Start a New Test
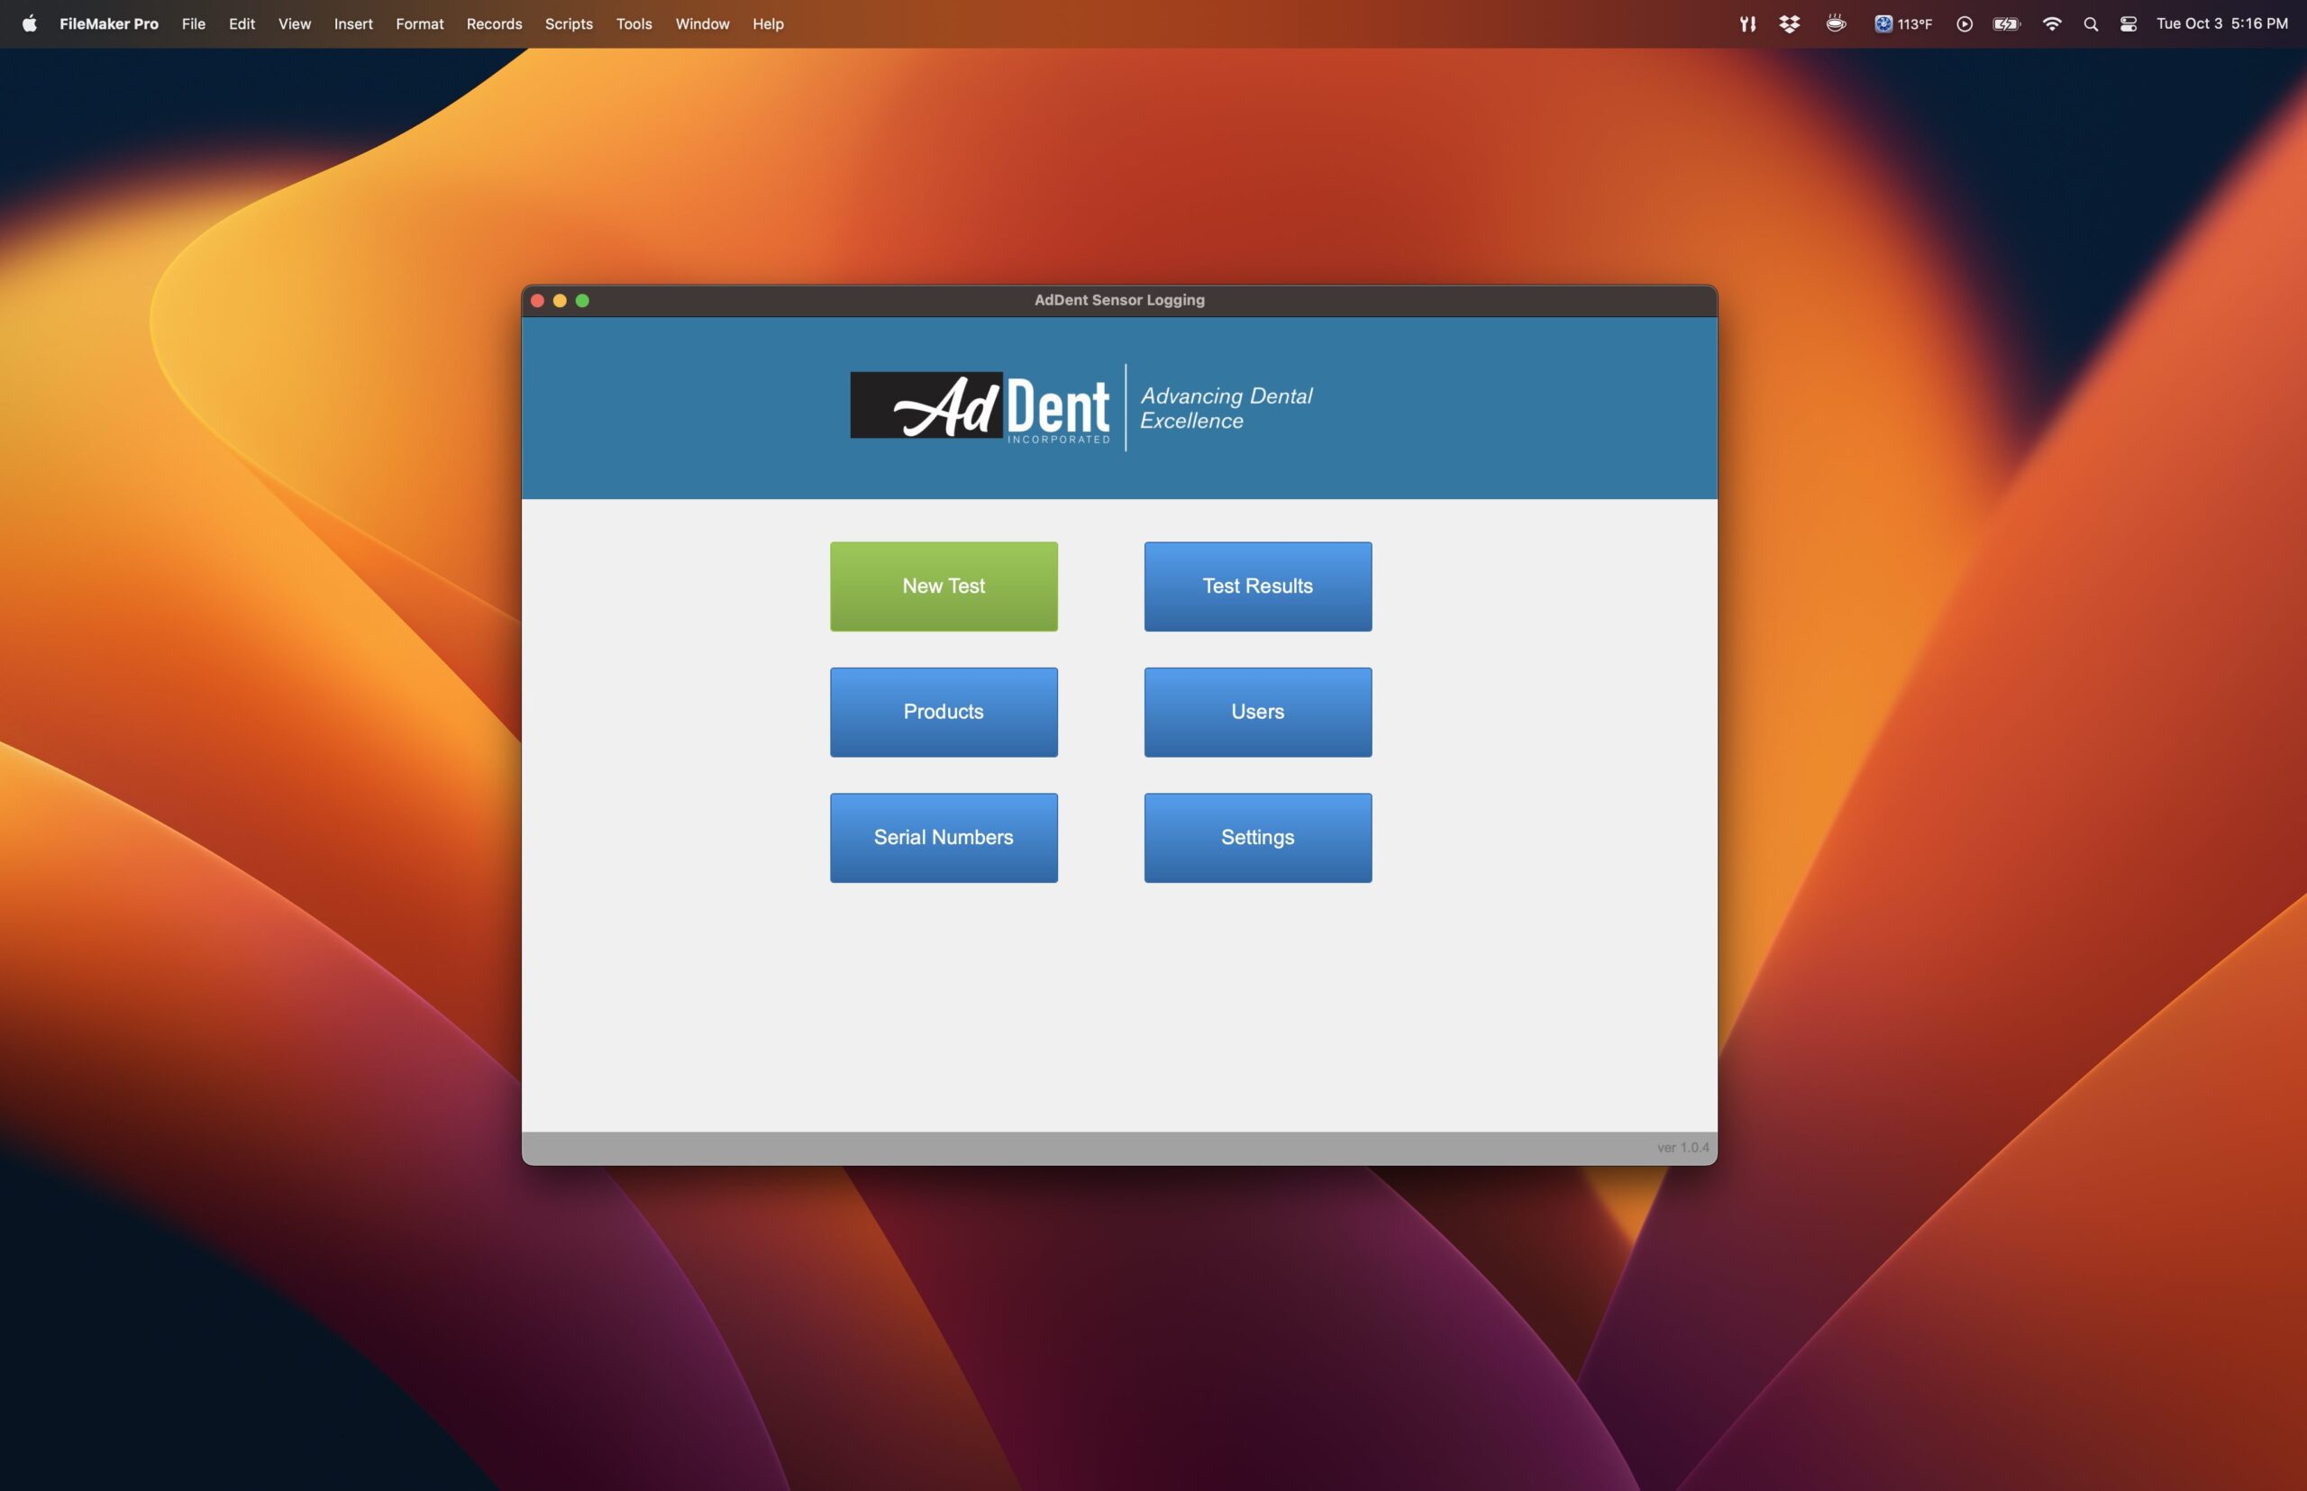2307x1491 pixels. point(944,586)
